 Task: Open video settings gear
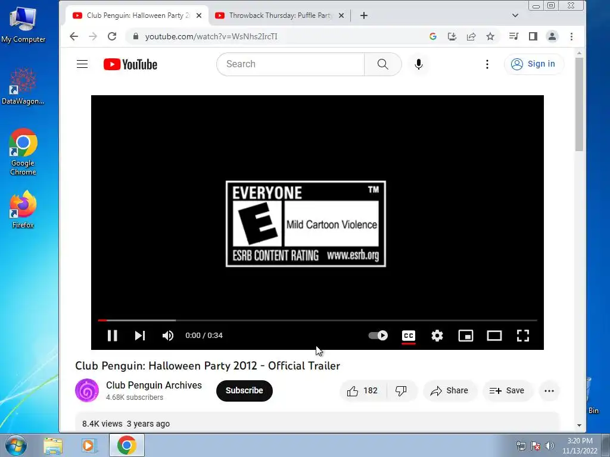[x=437, y=336]
